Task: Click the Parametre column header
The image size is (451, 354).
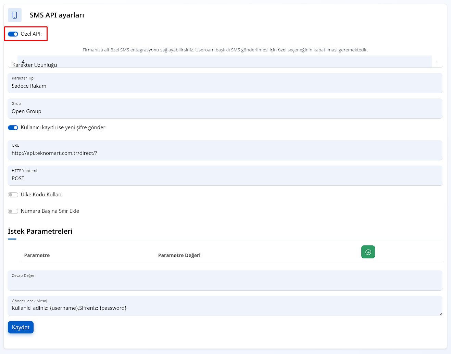Action: coord(37,255)
